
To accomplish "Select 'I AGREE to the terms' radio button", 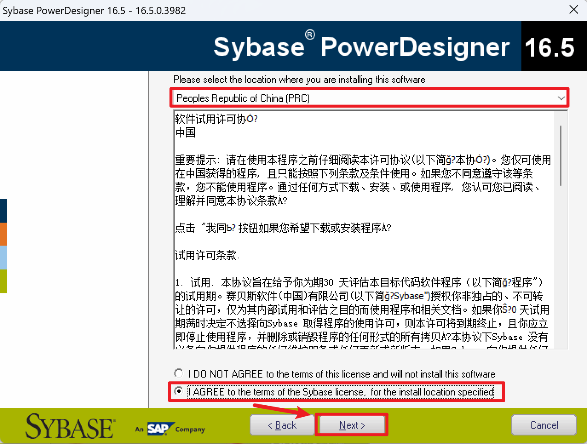I will (x=179, y=391).
